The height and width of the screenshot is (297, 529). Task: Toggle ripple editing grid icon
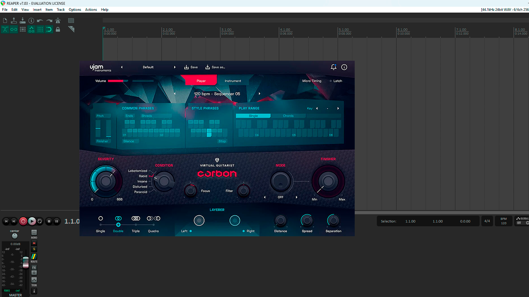coord(22,29)
